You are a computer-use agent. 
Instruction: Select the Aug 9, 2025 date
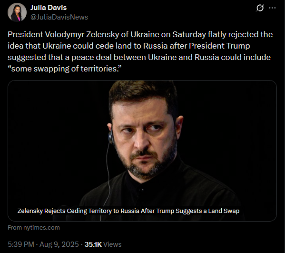[59, 244]
